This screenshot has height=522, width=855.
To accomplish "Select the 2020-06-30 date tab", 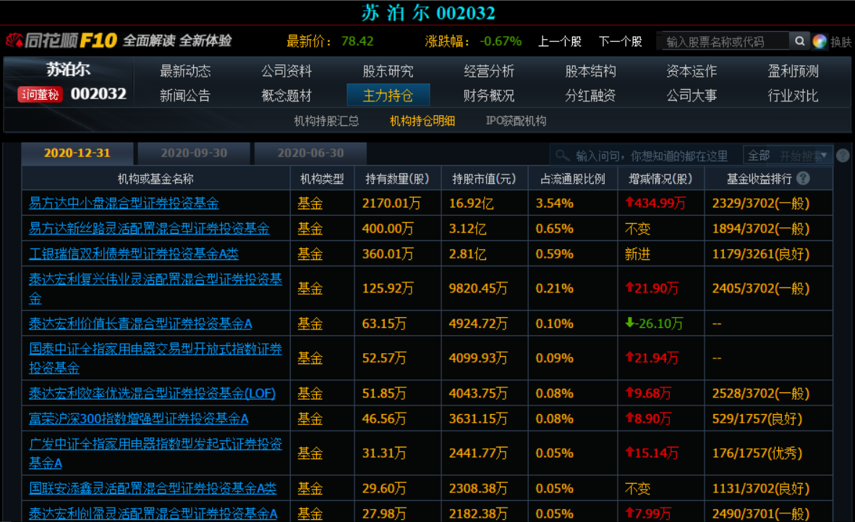I will pyautogui.click(x=310, y=153).
